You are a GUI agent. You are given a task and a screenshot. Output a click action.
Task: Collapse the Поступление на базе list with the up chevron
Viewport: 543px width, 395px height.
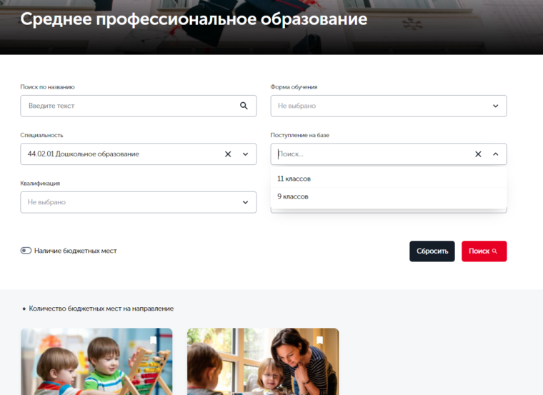(495, 154)
